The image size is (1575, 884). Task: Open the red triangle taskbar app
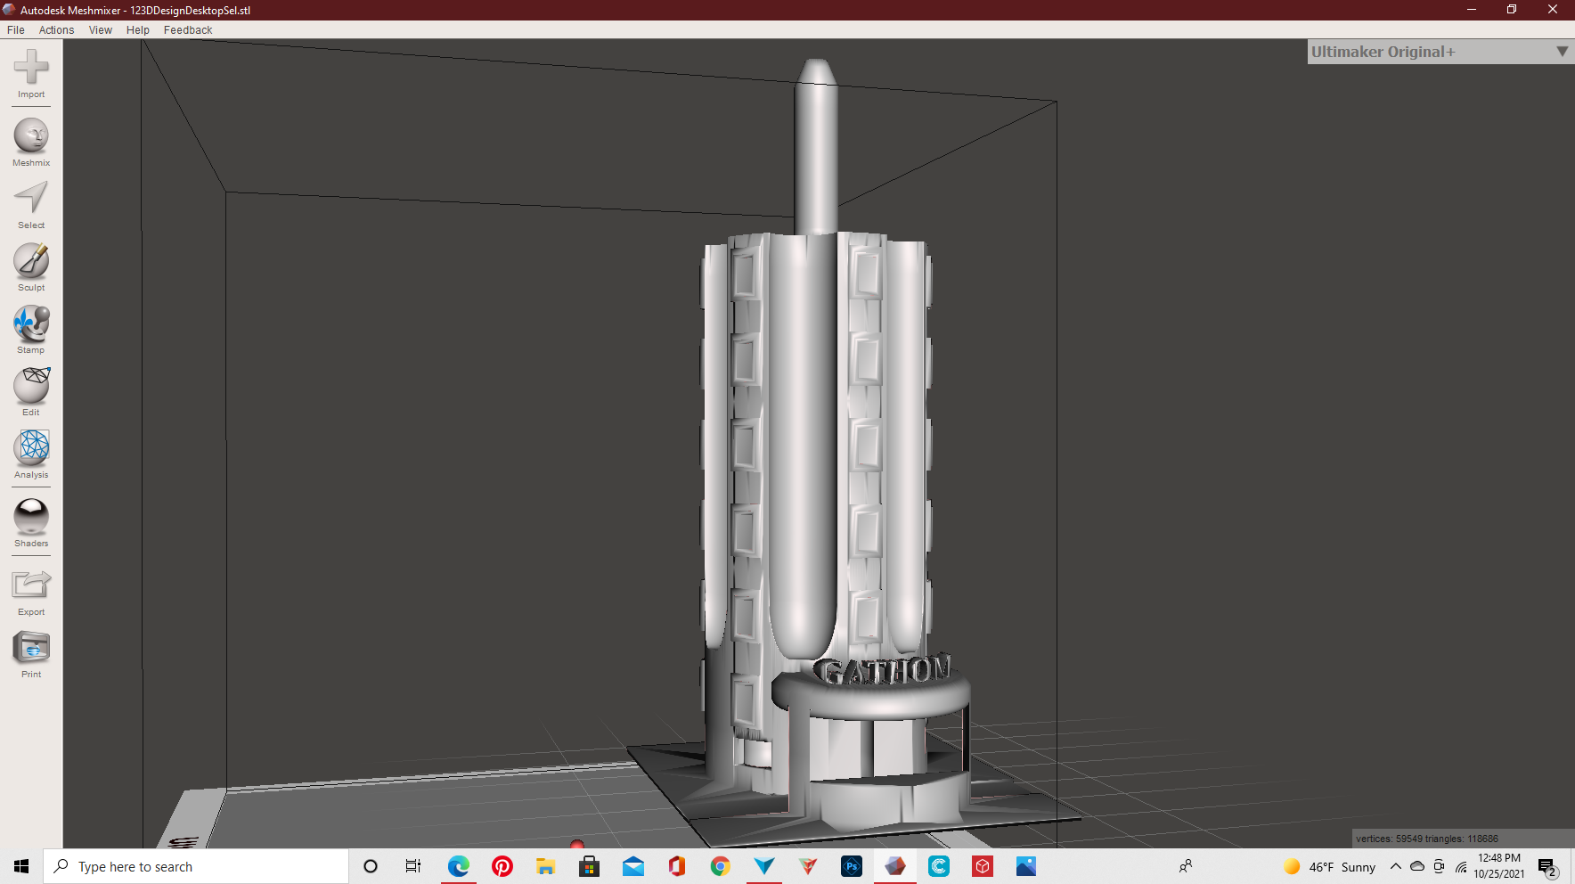pyautogui.click(x=808, y=866)
